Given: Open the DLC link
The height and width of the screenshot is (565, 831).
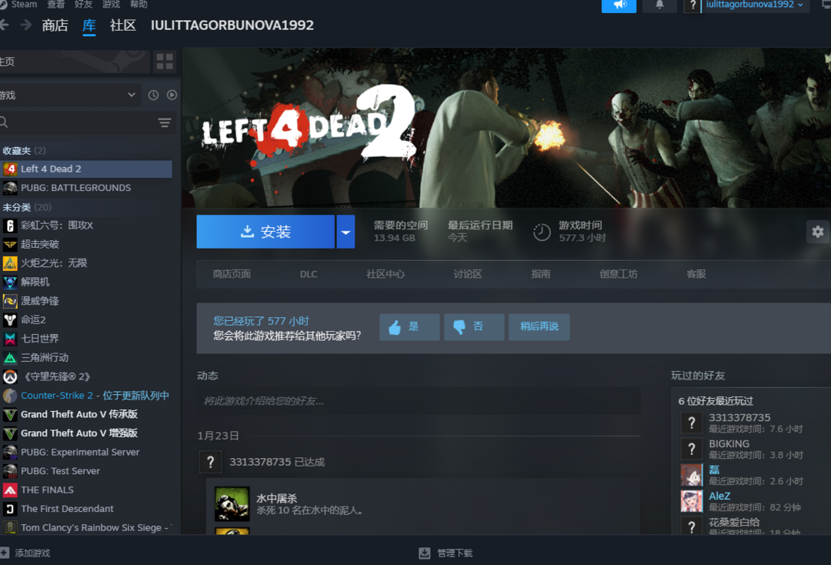Looking at the screenshot, I should coord(309,274).
